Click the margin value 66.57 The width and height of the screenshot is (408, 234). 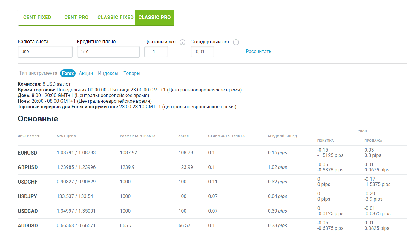184,226
